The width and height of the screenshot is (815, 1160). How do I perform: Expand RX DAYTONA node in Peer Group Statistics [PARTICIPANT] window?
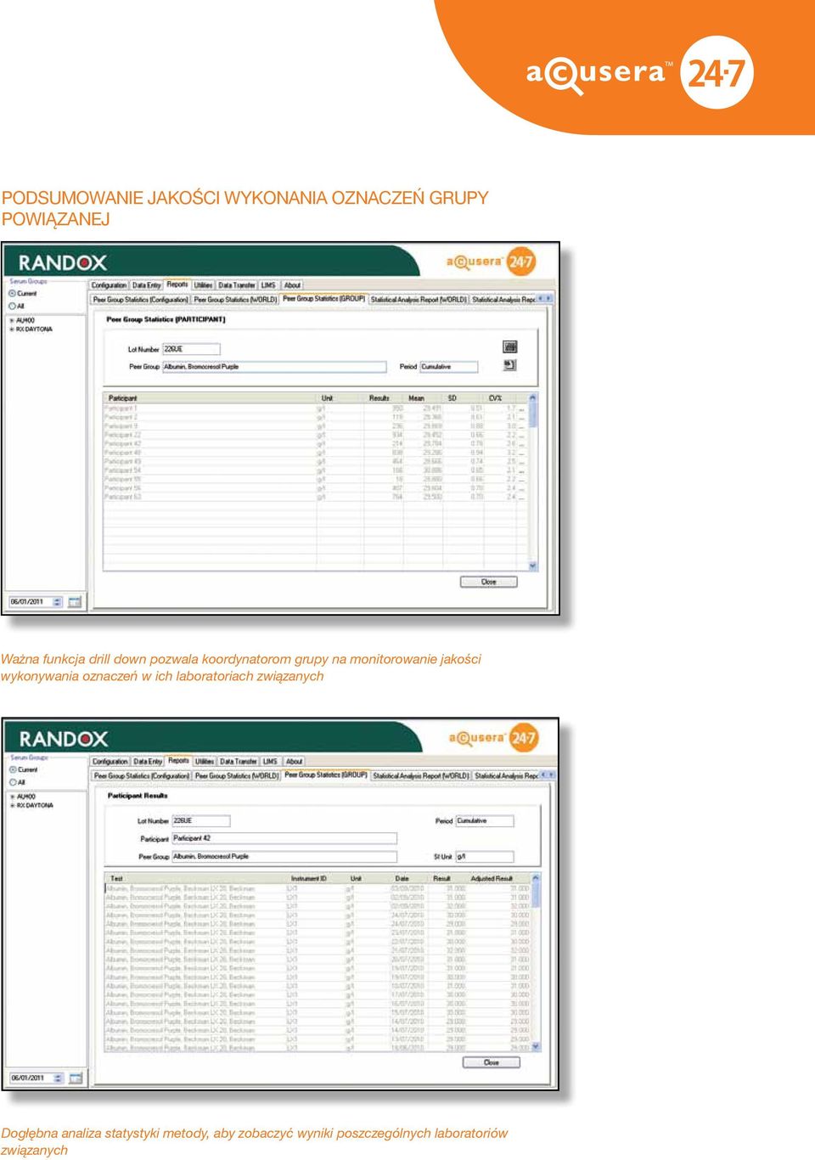[x=12, y=329]
